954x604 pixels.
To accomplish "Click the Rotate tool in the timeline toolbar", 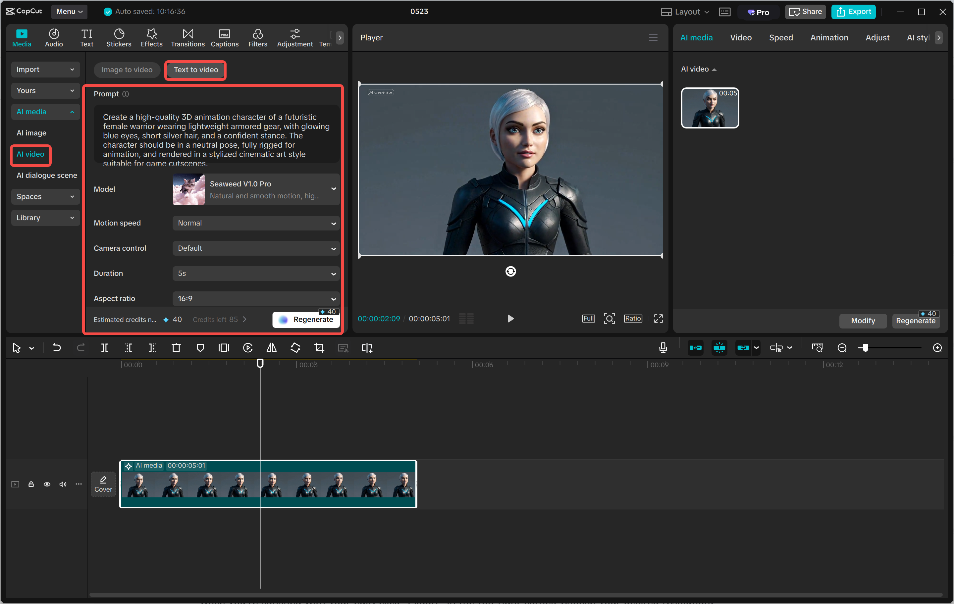I will click(x=295, y=348).
